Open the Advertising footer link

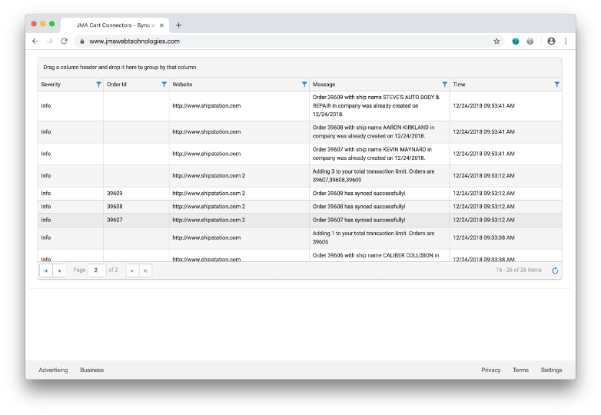tap(53, 370)
